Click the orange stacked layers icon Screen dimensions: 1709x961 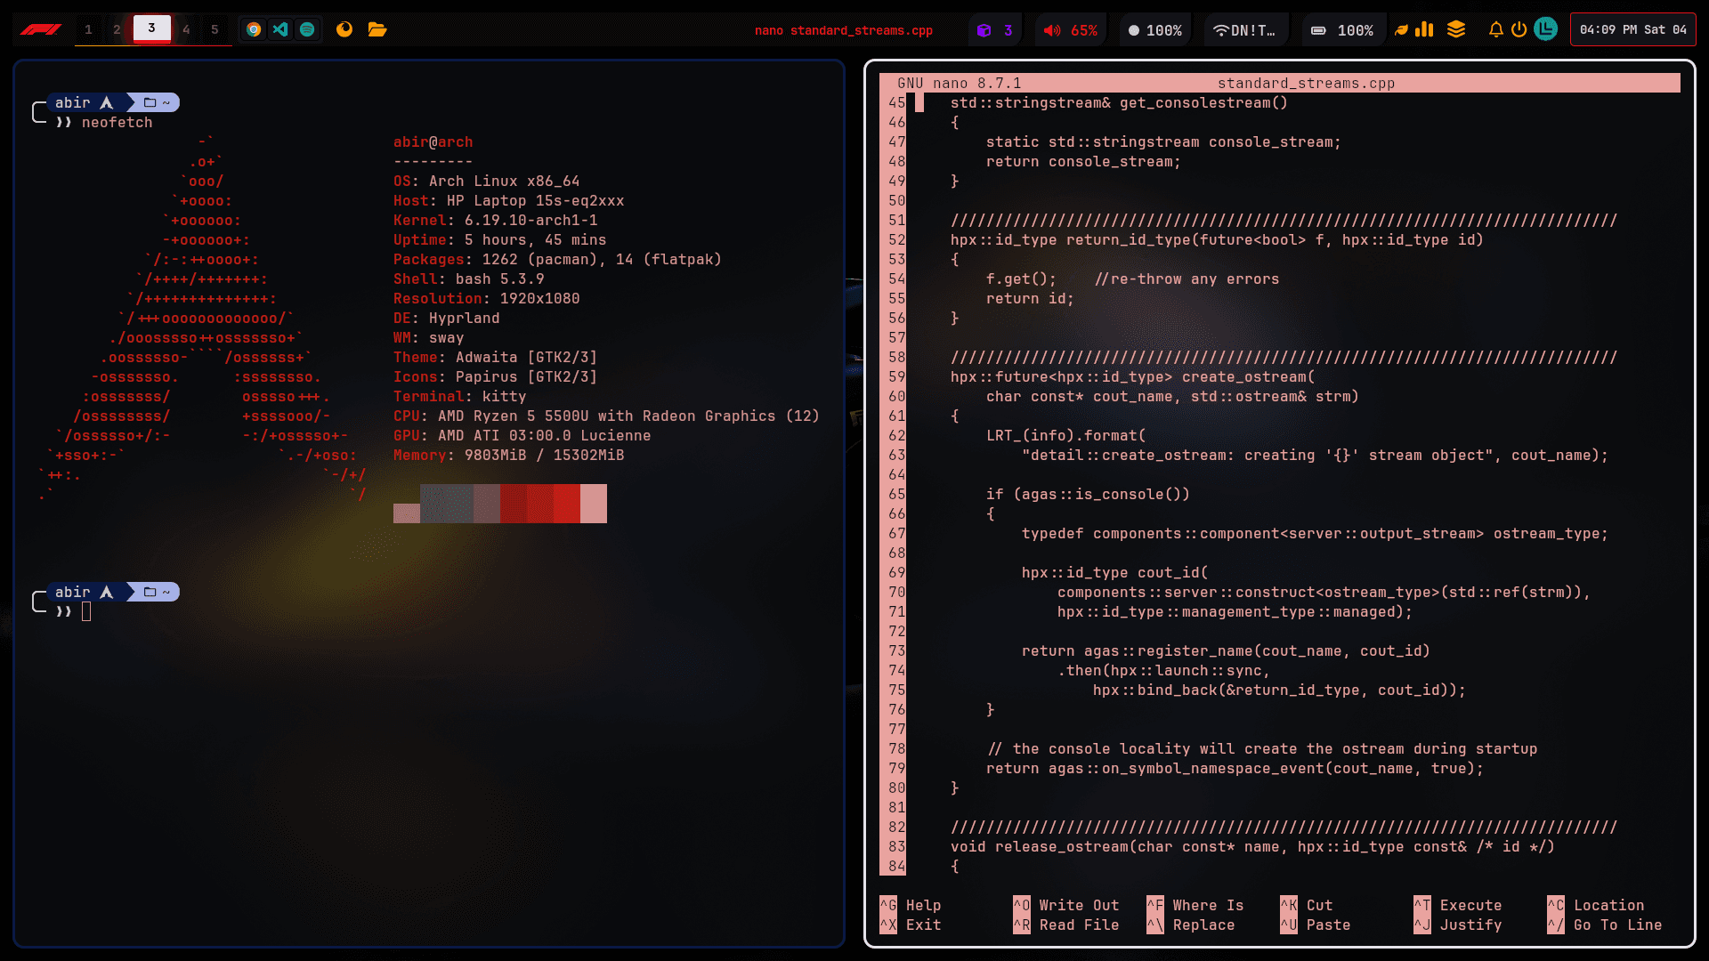[1456, 29]
